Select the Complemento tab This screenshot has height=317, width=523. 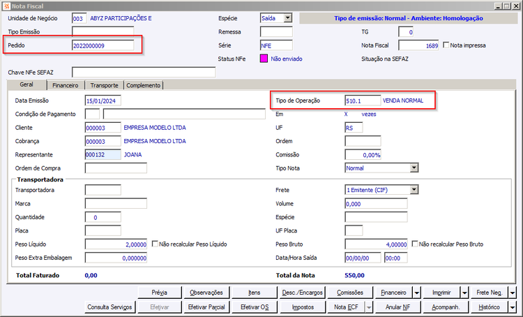(144, 85)
